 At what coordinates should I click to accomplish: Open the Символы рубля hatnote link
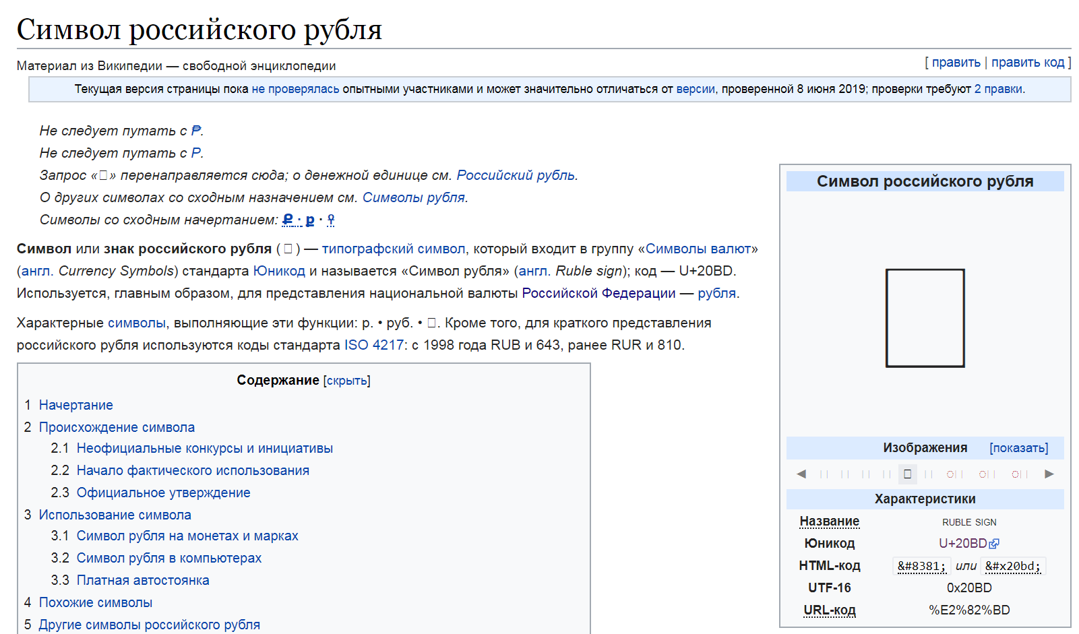414,197
